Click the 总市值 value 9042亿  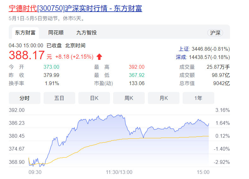coord(222,83)
